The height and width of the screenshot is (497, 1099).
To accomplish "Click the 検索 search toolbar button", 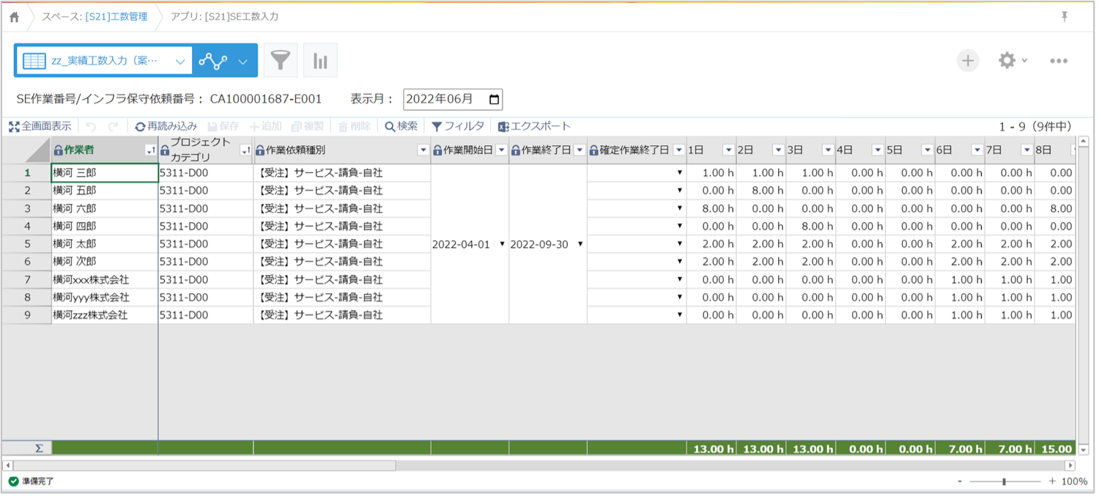I will tap(402, 126).
